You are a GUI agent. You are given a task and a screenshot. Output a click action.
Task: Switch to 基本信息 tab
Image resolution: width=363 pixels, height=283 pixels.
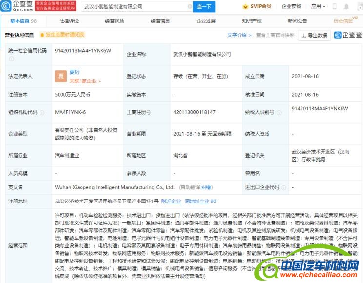pyautogui.click(x=23, y=21)
